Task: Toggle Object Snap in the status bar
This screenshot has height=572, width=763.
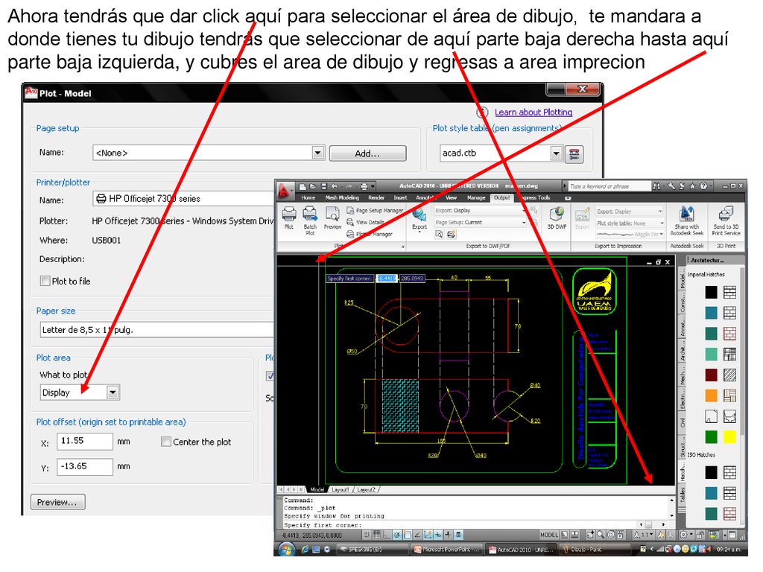Action: click(408, 535)
